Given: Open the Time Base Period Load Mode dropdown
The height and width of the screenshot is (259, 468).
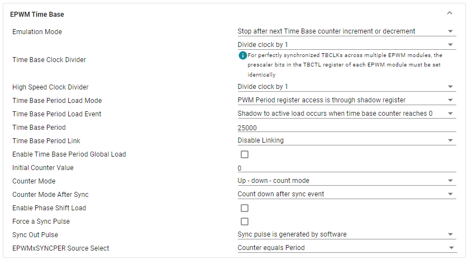Looking at the screenshot, I should click(x=346, y=100).
